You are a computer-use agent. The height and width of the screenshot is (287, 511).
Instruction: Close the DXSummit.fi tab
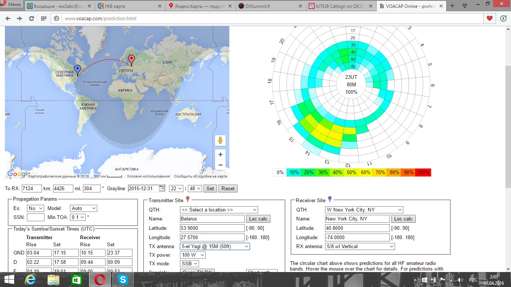coord(299,6)
